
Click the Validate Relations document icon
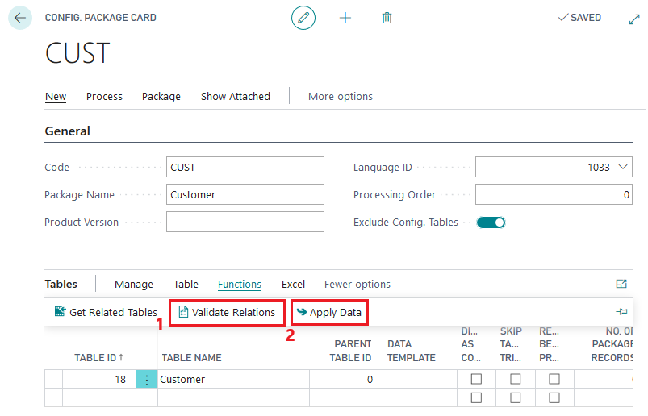(183, 312)
